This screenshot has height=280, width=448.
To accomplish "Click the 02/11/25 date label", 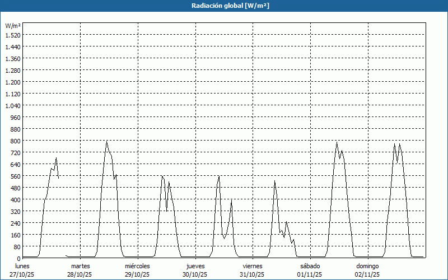I will pyautogui.click(x=367, y=274).
